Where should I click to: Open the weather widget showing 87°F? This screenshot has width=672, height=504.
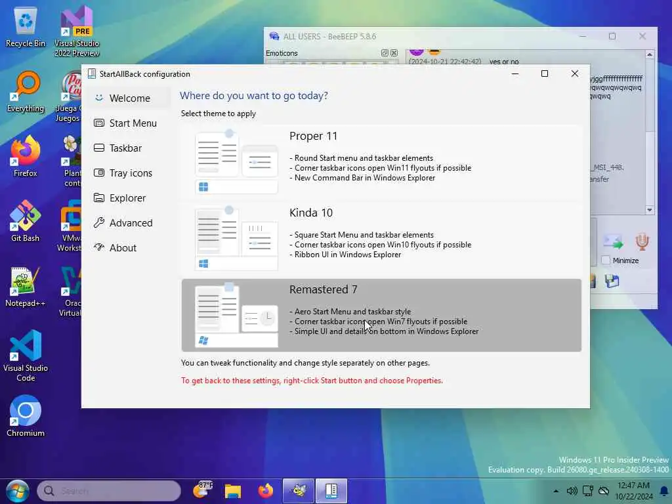(x=203, y=490)
